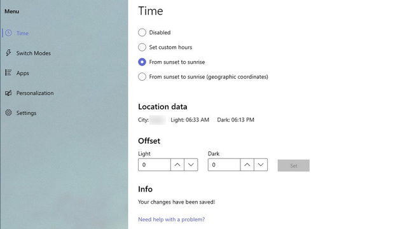Click the Personalization paint icon
The width and height of the screenshot is (407, 229).
coord(8,93)
